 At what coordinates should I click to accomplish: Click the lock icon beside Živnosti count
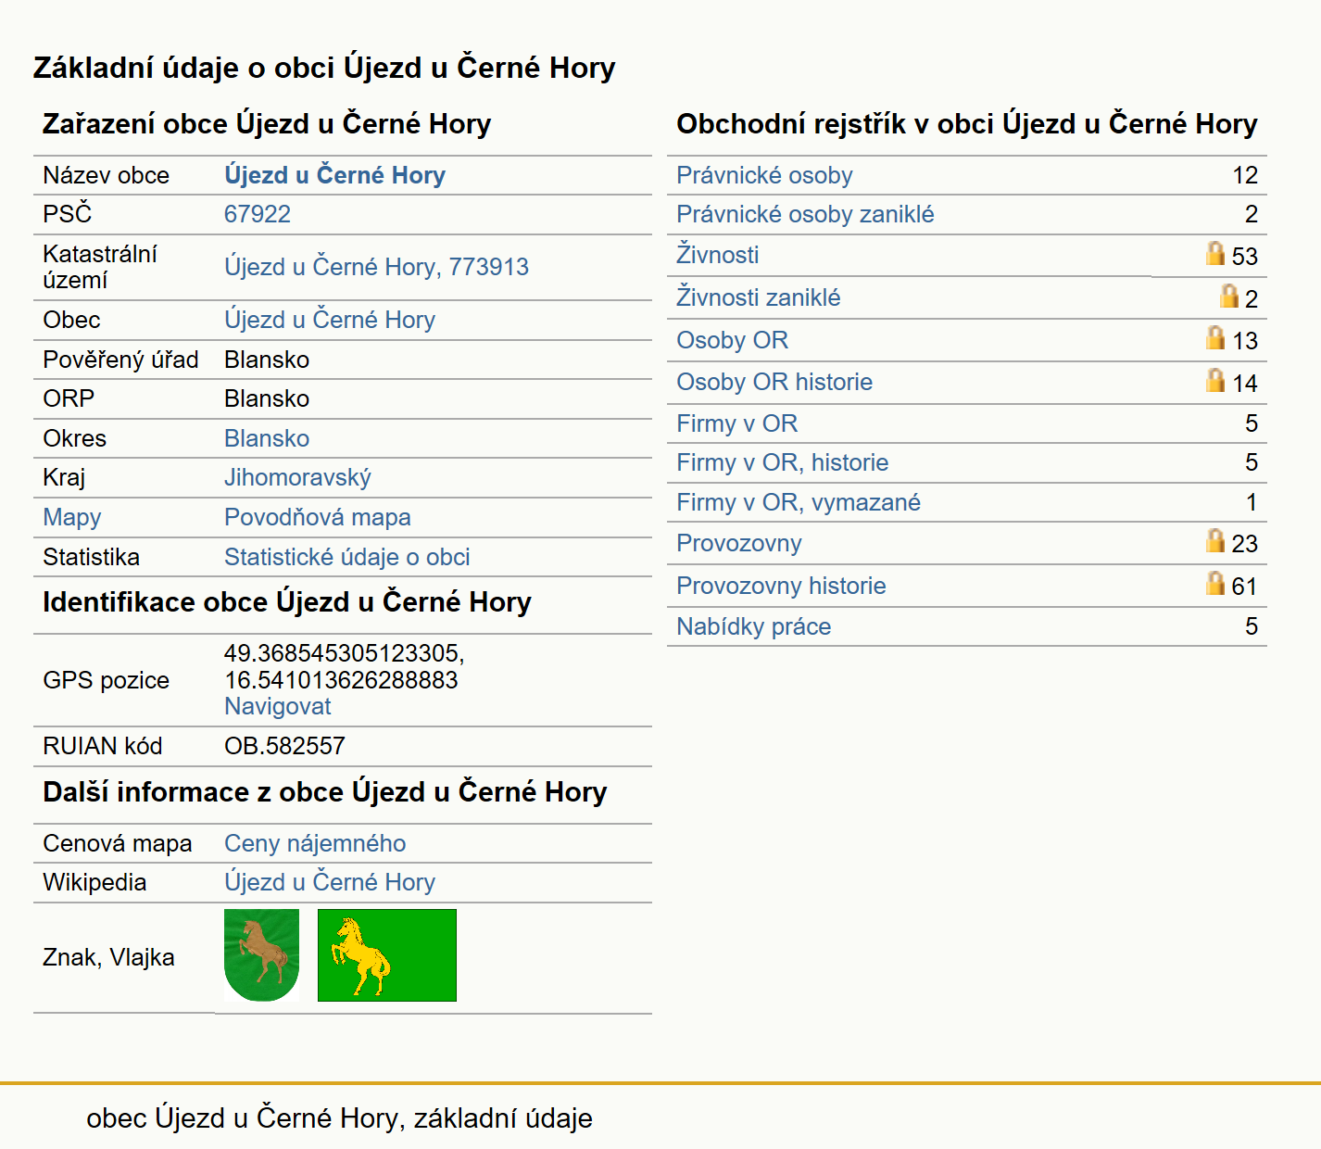click(1215, 253)
